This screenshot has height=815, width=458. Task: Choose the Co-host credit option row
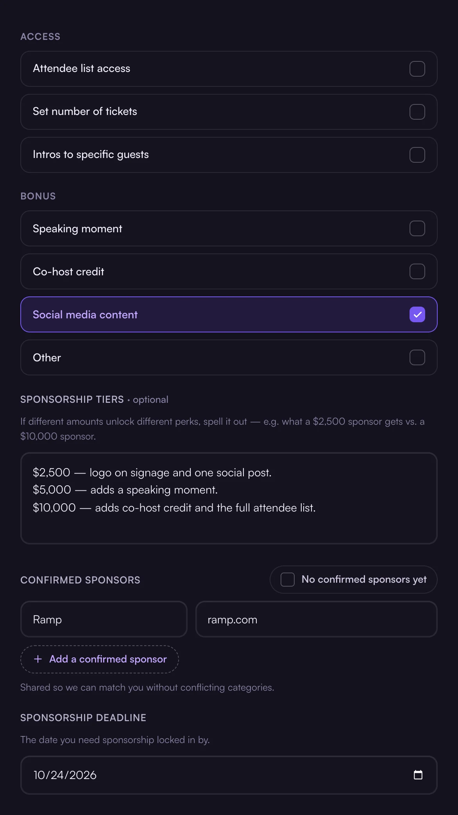coord(229,271)
